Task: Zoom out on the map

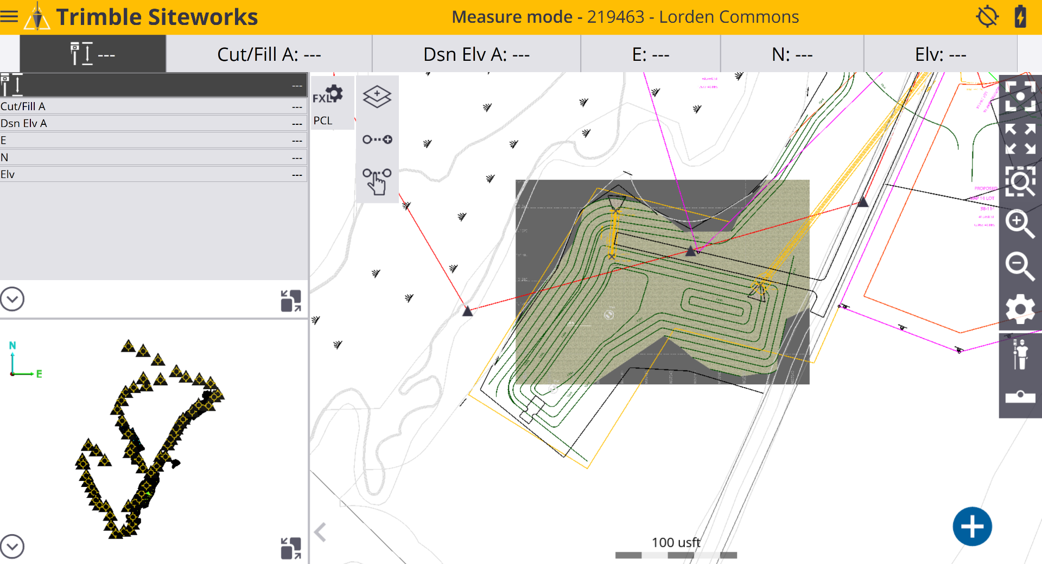Action: pyautogui.click(x=1020, y=266)
